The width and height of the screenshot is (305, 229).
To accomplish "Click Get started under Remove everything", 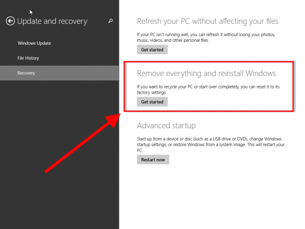I will (x=152, y=102).
